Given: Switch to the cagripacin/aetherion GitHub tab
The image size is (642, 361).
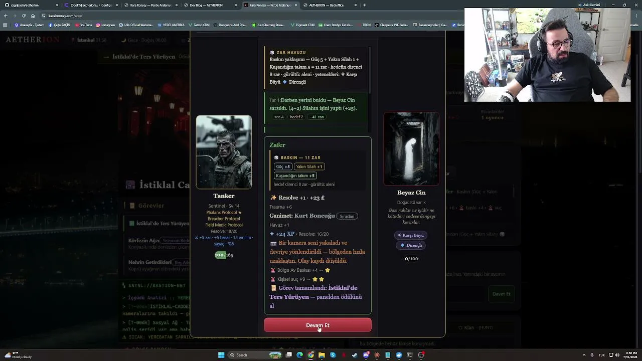Looking at the screenshot, I should coord(32,5).
